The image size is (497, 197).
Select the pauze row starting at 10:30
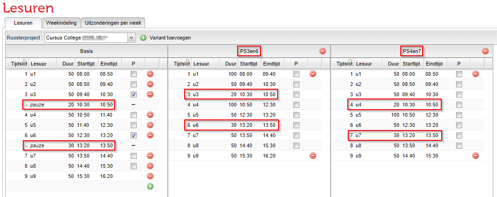[68, 105]
